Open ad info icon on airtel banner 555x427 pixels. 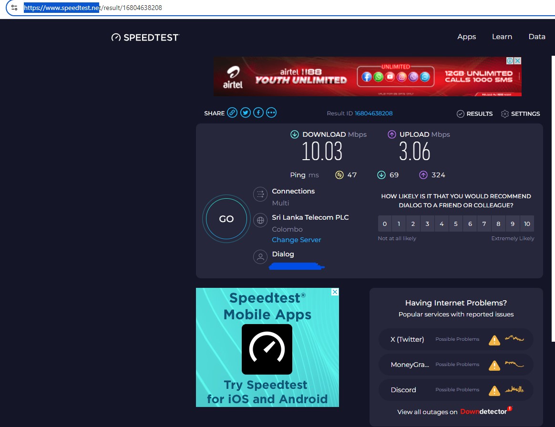(x=510, y=61)
